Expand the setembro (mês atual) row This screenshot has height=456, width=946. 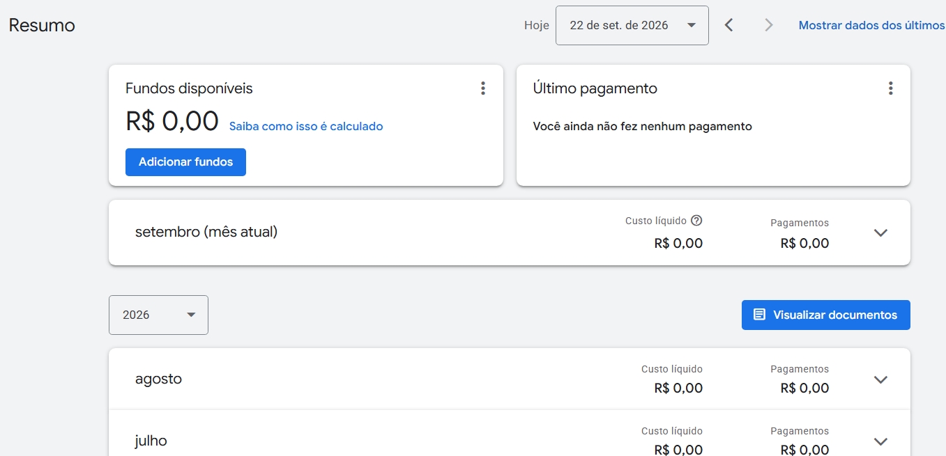880,233
